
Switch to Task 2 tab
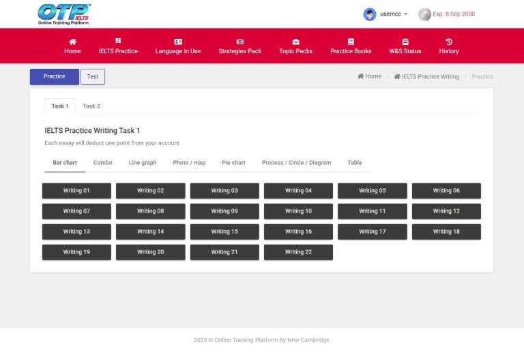click(91, 106)
